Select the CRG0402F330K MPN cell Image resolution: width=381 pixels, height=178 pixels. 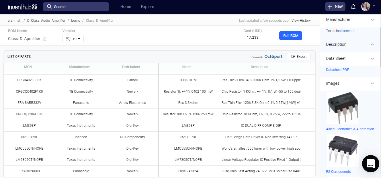pos(29,80)
